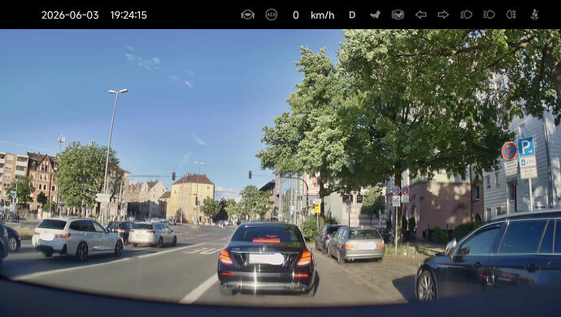561x317 pixels.
Task: Click the high beam headlight icon
Action: 489,15
